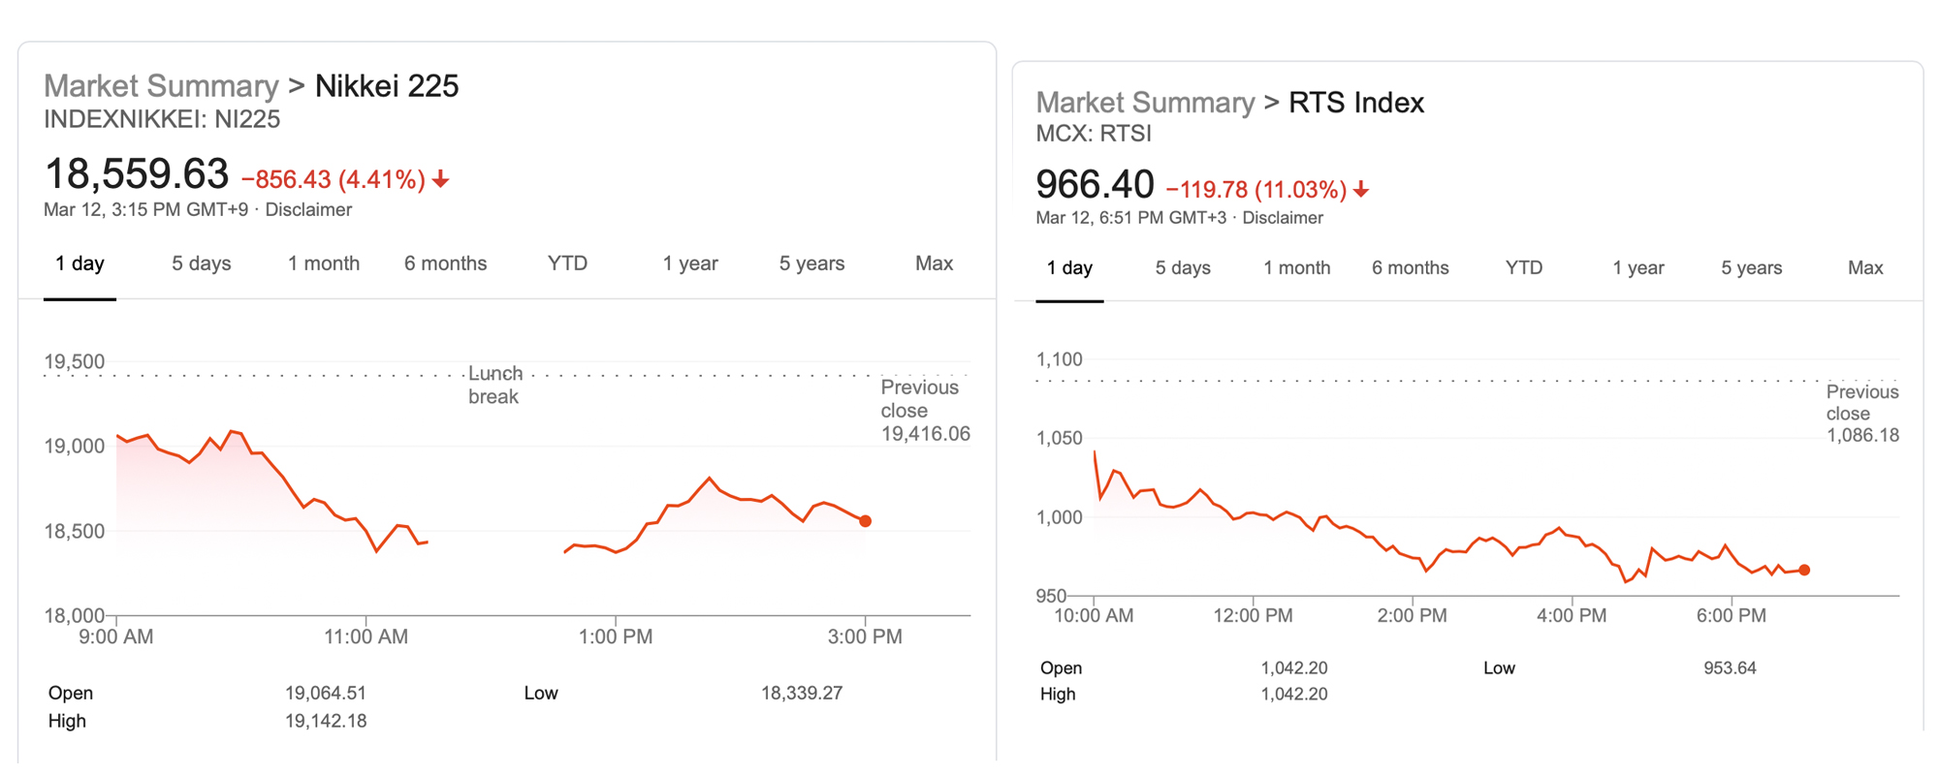Click the 966.40 price value for RTS Index

coord(1093,184)
